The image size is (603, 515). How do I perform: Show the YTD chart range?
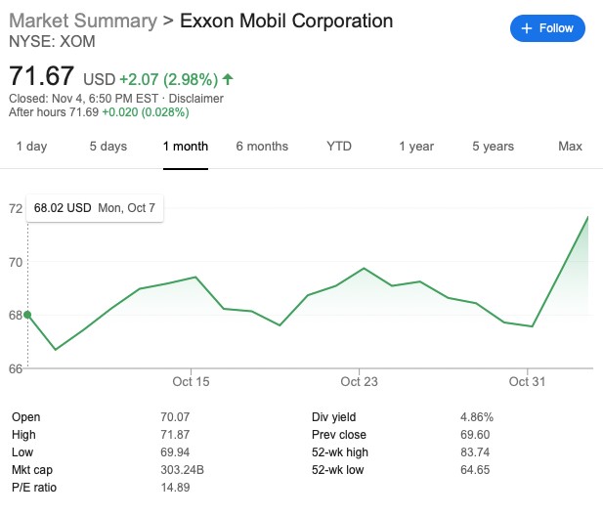coord(339,147)
